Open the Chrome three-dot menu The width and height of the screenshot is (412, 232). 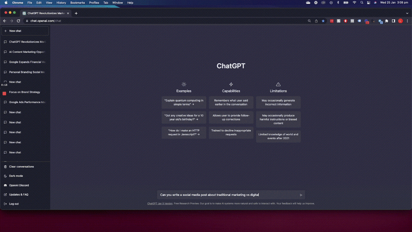407,21
